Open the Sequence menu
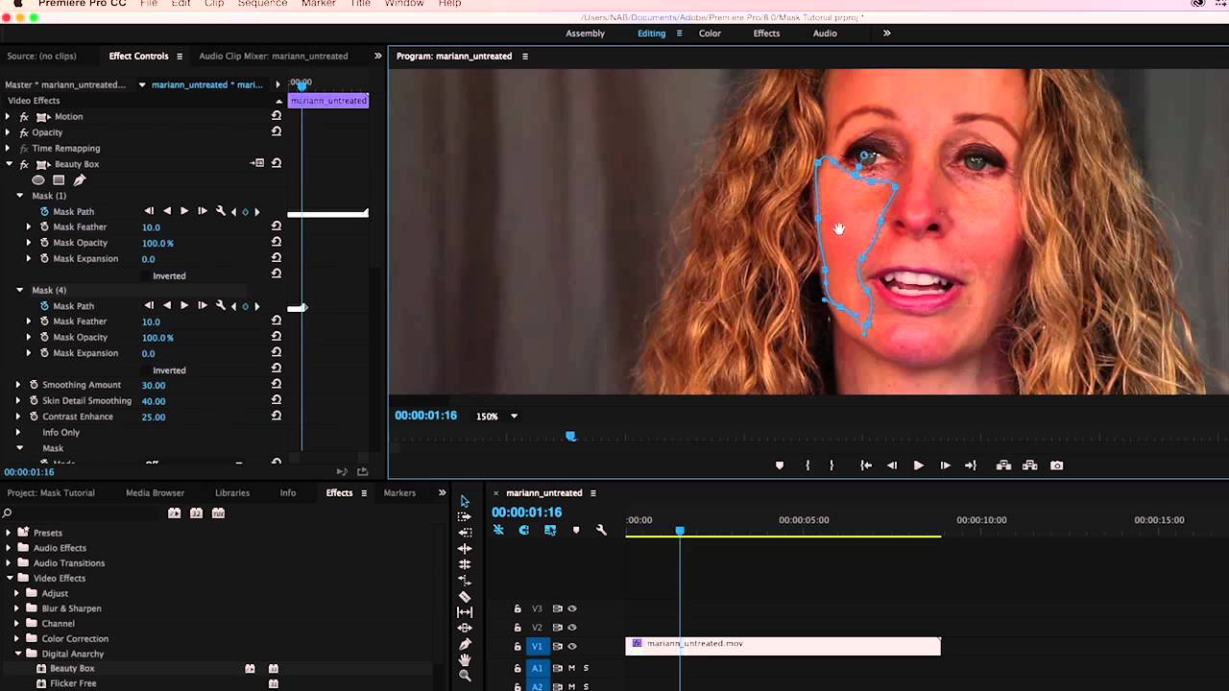The image size is (1229, 691). [262, 4]
